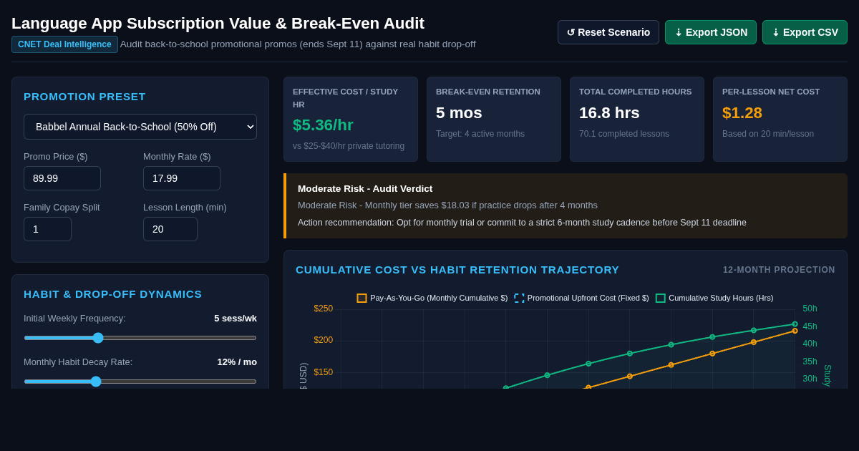Screen dimensions: 859x451
Task: Click the 12-Month Projection label
Action: 779,270
